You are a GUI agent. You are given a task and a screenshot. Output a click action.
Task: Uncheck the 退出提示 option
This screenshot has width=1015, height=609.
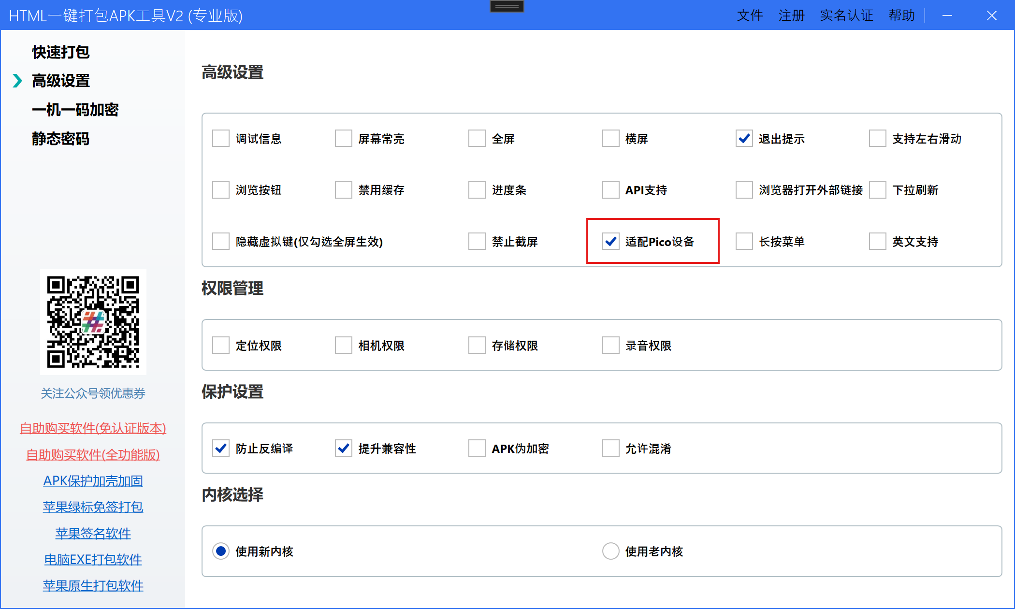744,139
